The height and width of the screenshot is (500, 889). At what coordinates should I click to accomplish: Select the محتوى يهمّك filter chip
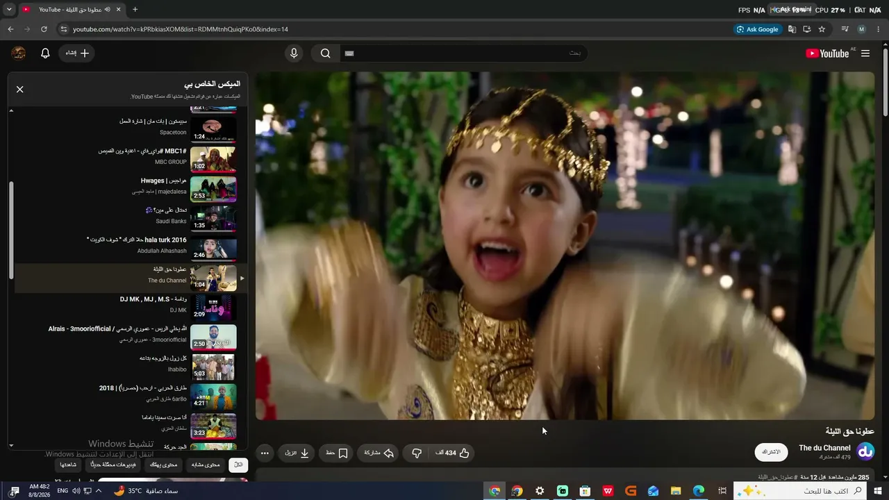pos(164,465)
